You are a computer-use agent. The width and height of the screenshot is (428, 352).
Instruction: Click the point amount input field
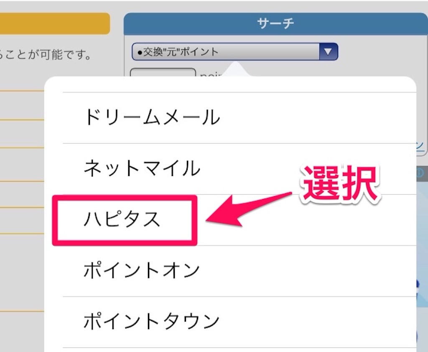163,73
